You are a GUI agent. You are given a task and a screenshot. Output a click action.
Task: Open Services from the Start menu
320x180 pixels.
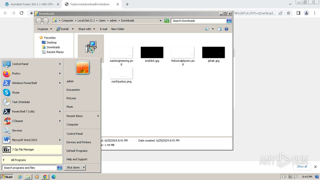(32, 130)
